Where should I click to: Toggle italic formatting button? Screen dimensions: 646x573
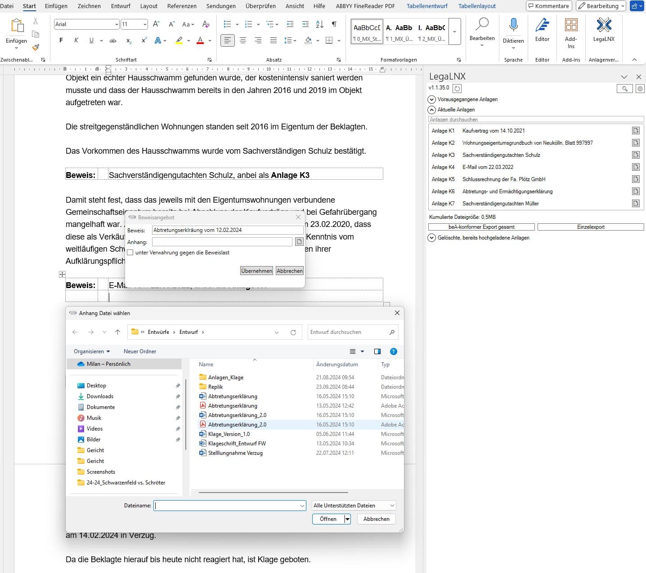pos(76,40)
